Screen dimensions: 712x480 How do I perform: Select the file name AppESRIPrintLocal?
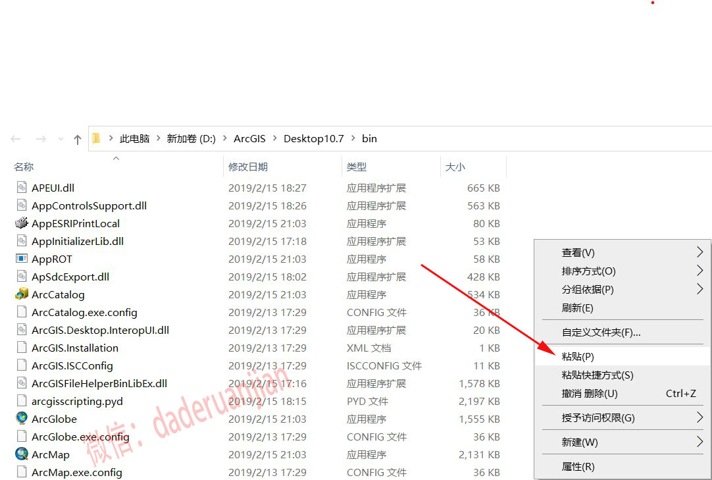tap(76, 224)
